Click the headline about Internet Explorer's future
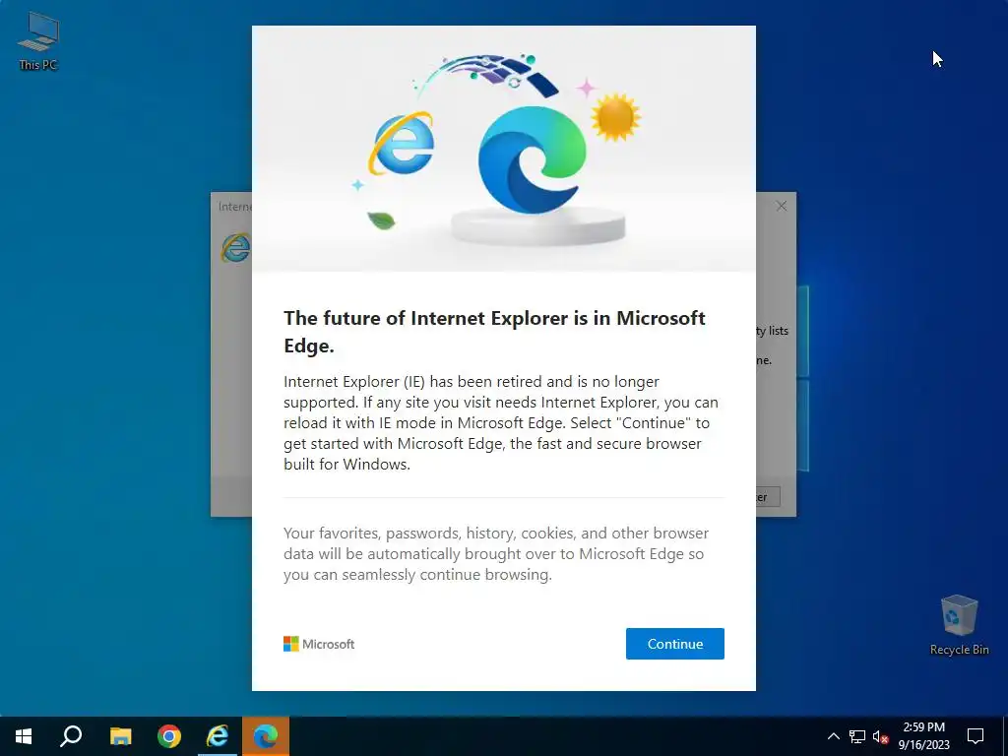Image resolution: width=1008 pixels, height=756 pixels. pyautogui.click(x=494, y=332)
